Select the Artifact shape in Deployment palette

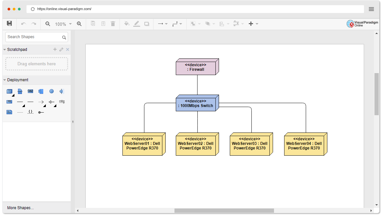pos(20,91)
